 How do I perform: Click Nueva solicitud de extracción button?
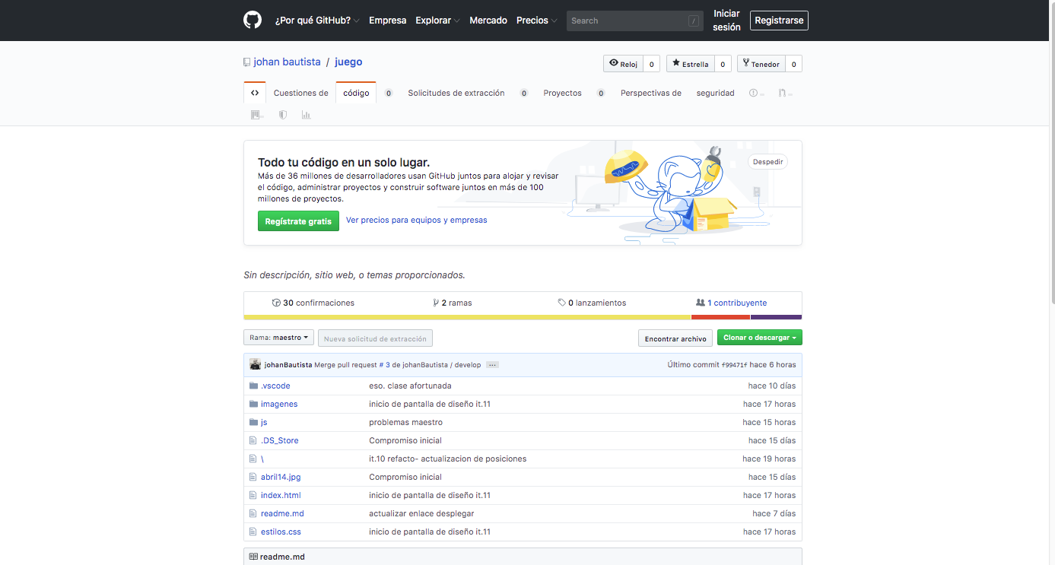pyautogui.click(x=376, y=338)
